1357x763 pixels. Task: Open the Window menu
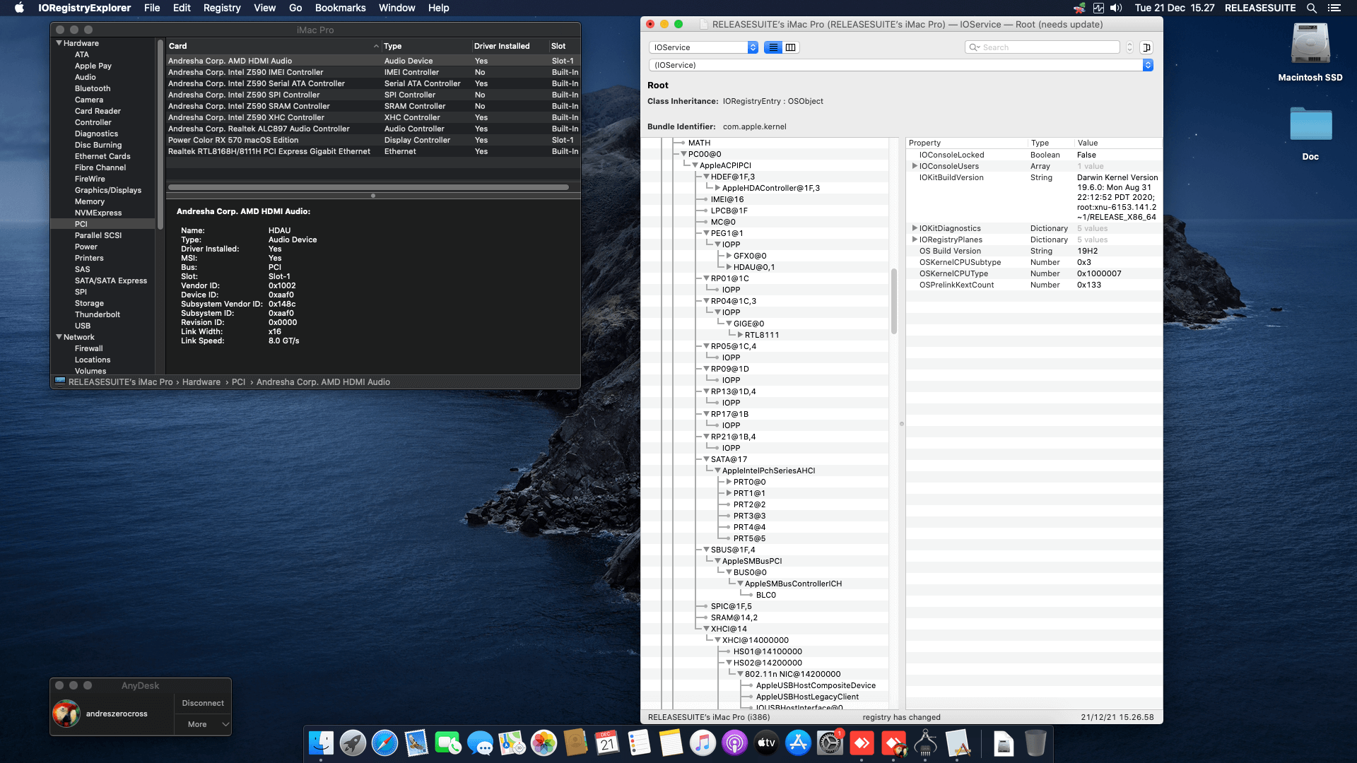[x=397, y=8]
